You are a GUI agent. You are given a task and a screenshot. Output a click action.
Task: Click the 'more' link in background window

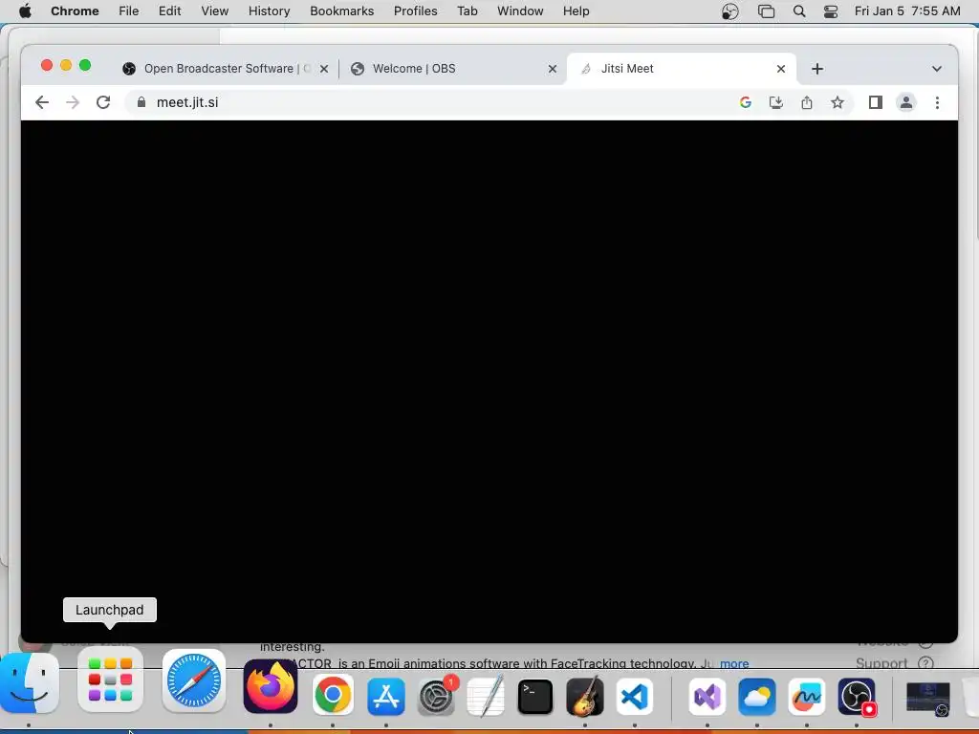point(734,663)
